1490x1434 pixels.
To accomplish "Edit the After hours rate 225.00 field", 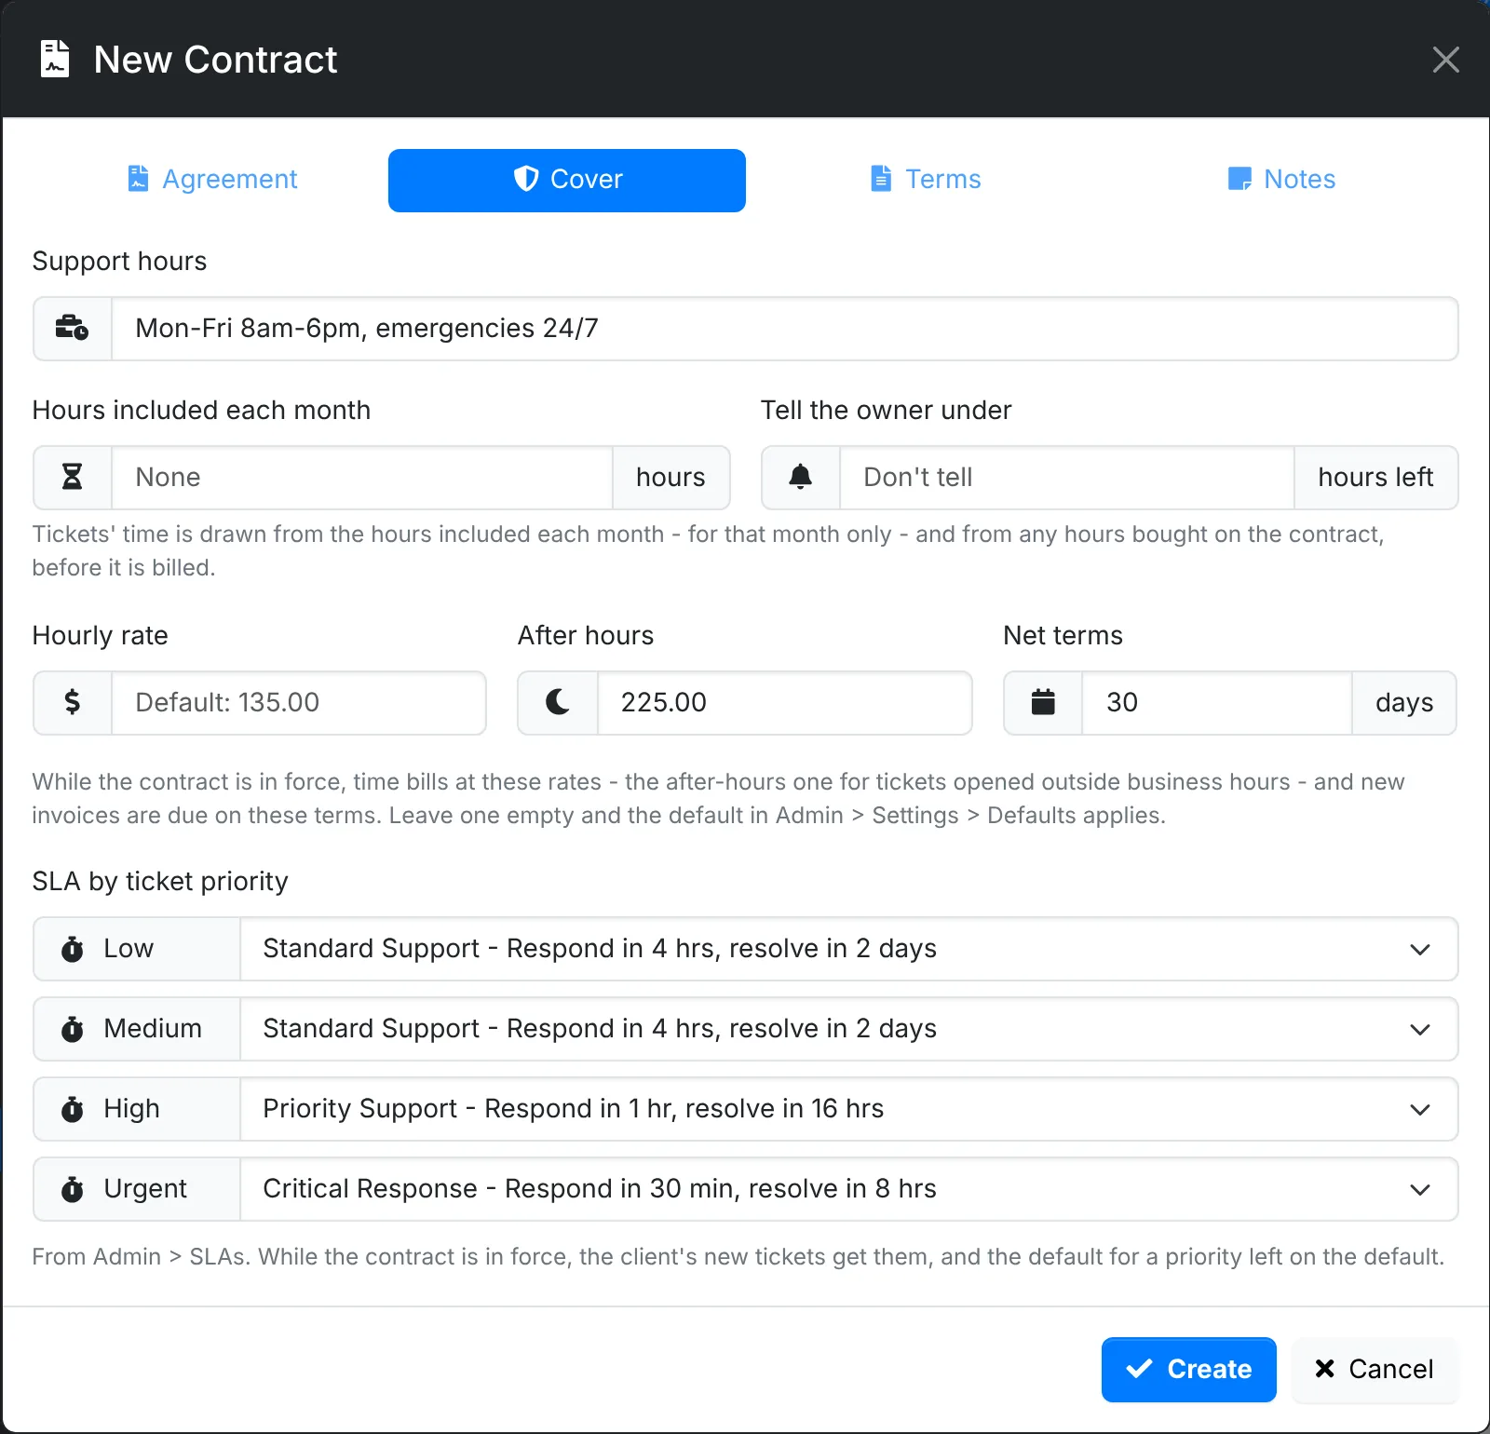I will 784,703.
